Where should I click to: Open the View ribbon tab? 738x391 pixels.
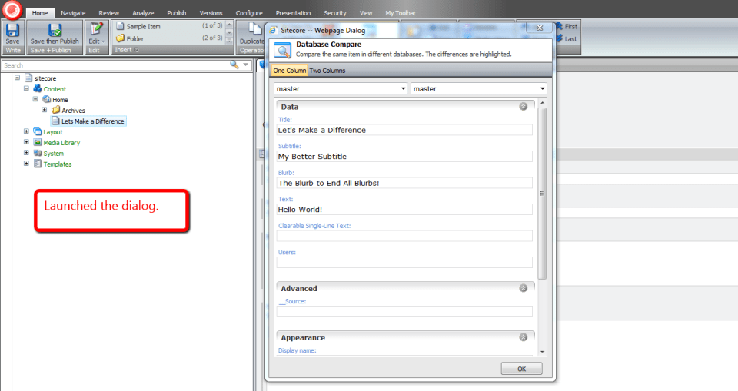pyautogui.click(x=366, y=13)
